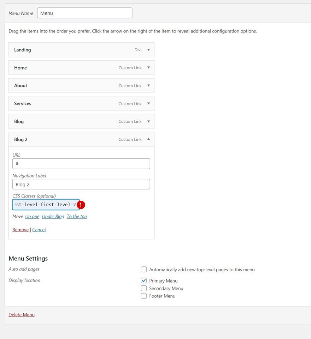The width and height of the screenshot is (311, 339).
Task: Open the About item configuration arrow
Action: click(148, 85)
